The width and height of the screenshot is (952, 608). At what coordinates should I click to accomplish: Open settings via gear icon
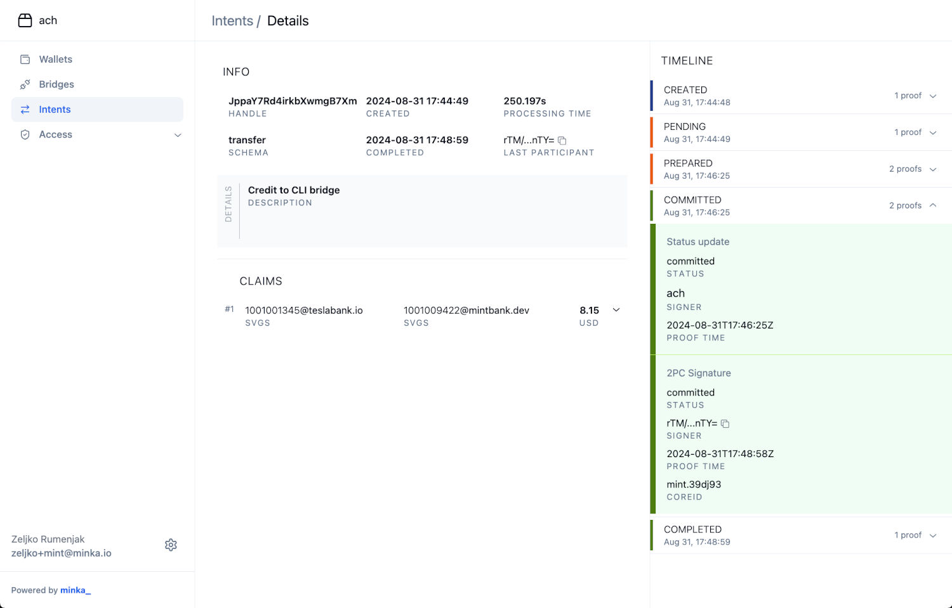171,545
